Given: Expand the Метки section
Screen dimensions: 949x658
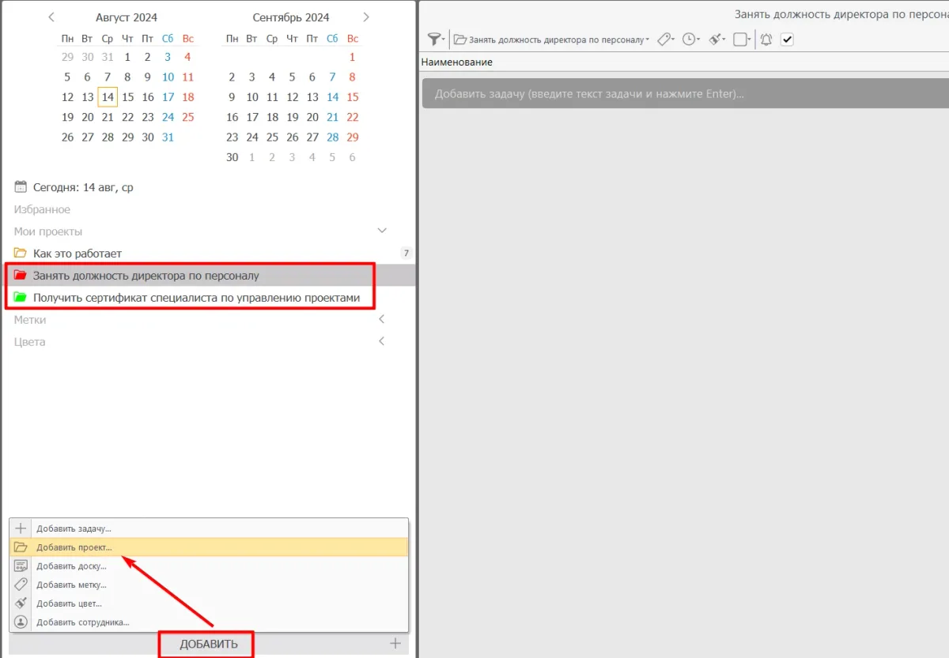Looking at the screenshot, I should point(382,320).
